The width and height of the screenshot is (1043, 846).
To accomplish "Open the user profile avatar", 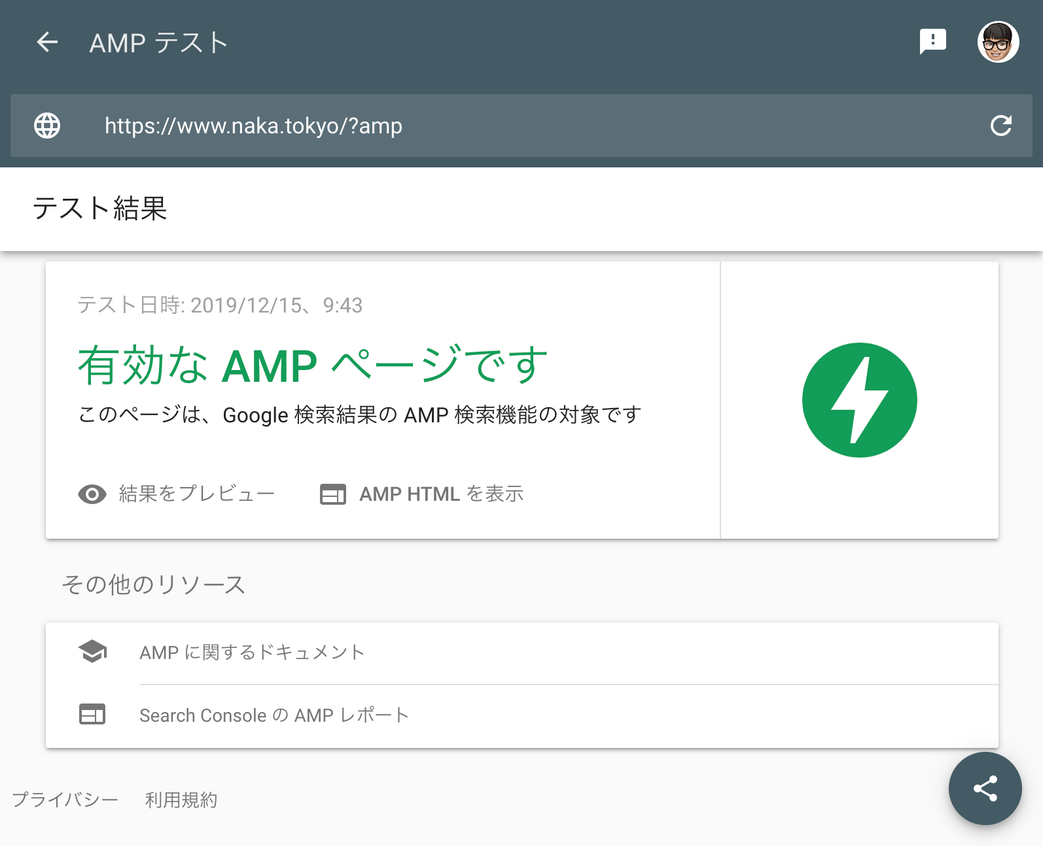I will pos(998,42).
